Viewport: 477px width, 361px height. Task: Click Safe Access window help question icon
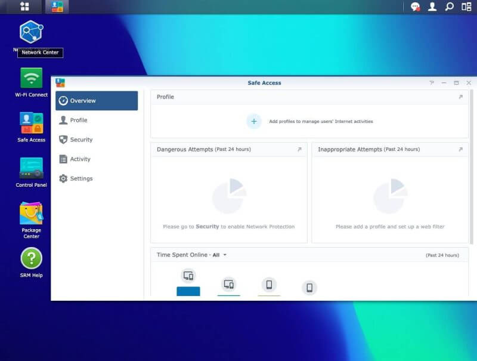point(431,83)
